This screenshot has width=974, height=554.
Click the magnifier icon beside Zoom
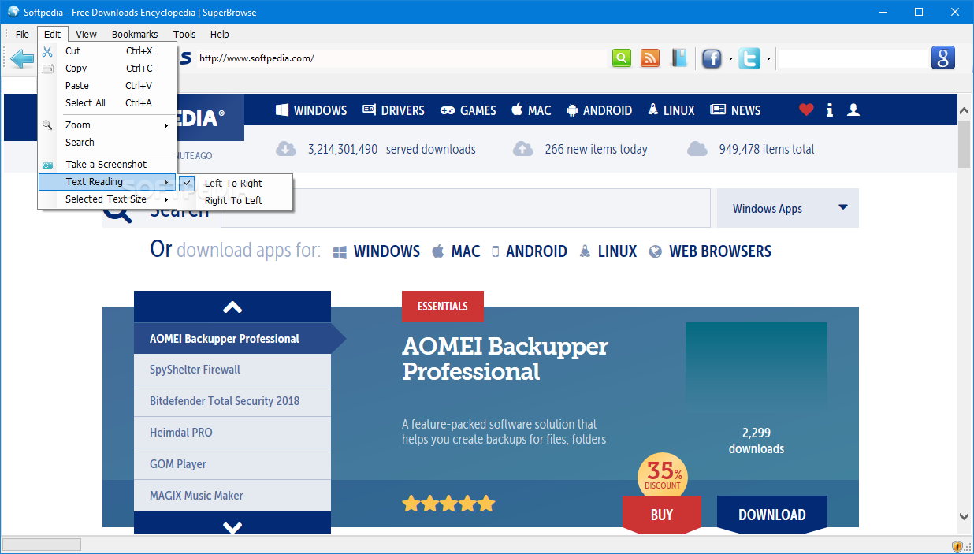(48, 125)
